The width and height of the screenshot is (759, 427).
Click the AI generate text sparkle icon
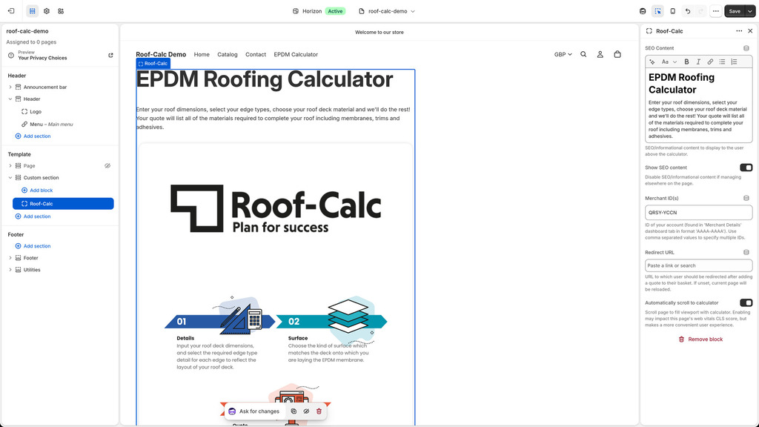click(652, 62)
